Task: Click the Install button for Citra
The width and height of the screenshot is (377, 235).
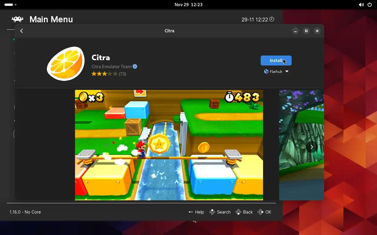Action: pos(276,61)
